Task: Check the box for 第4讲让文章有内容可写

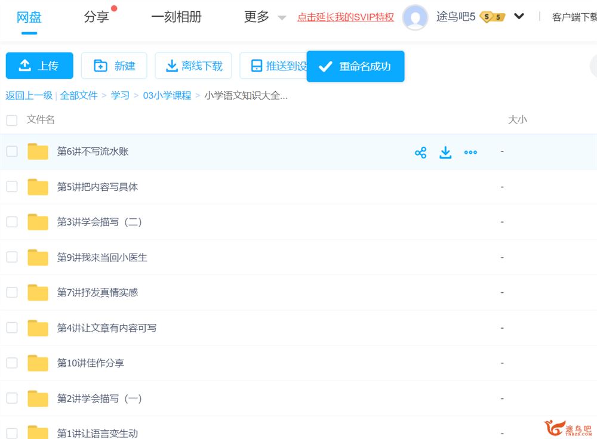Action: point(12,327)
